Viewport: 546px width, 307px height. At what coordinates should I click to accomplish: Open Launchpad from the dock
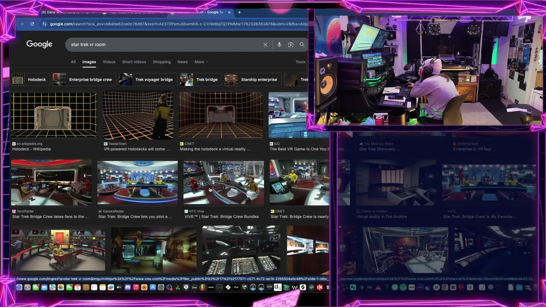tap(28, 287)
